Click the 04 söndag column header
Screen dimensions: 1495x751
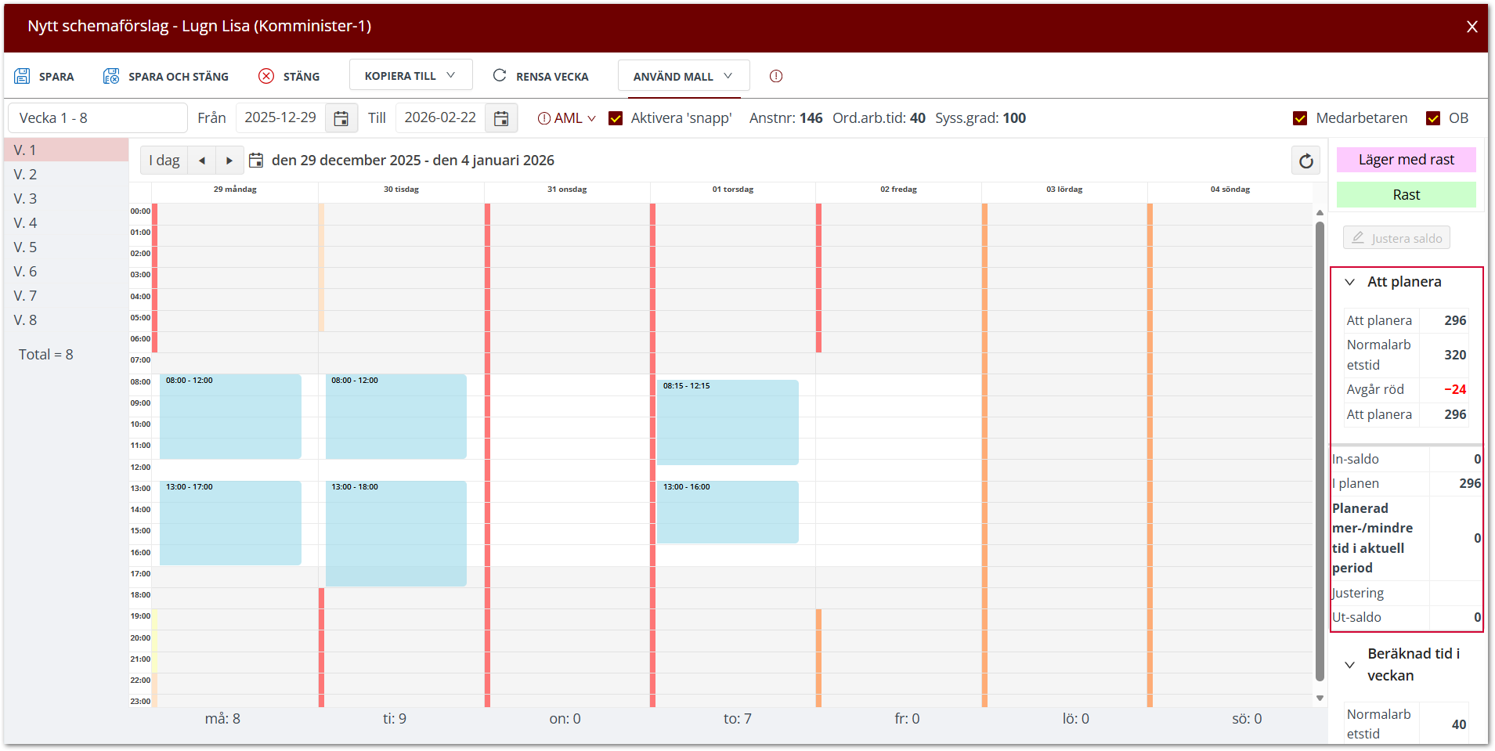tap(1230, 190)
